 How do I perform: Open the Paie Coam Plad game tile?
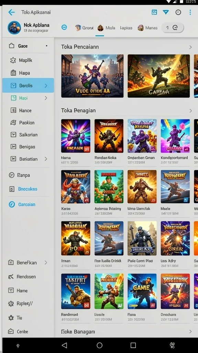point(142,238)
